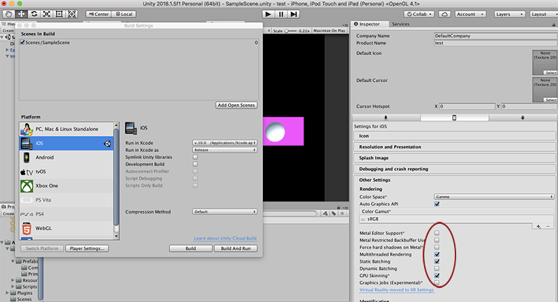558x302 pixels.
Task: Enable Metal Restricted Backbuffer Use checkbox
Action: click(x=437, y=240)
